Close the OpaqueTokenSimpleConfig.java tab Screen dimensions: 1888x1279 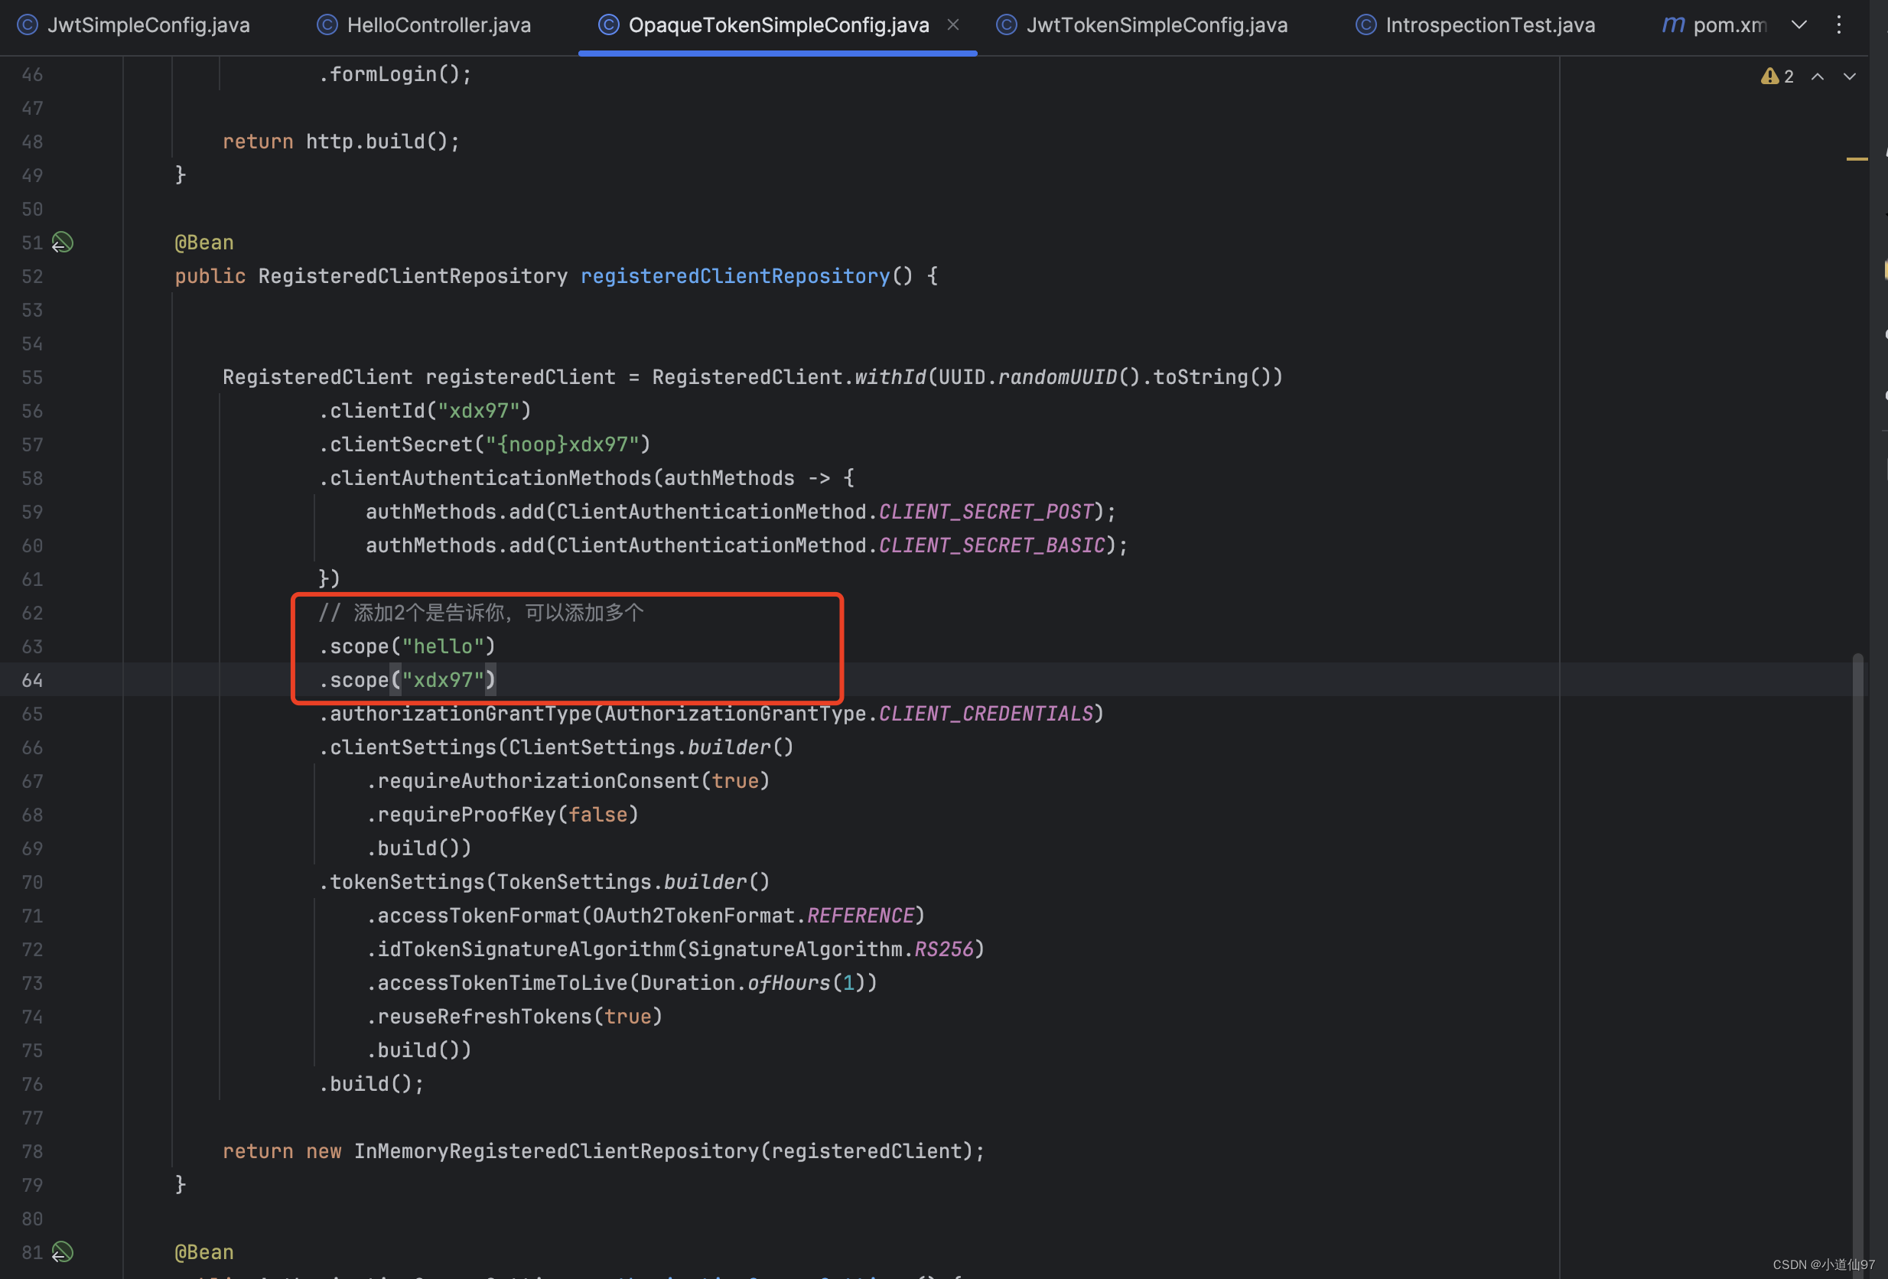point(953,25)
